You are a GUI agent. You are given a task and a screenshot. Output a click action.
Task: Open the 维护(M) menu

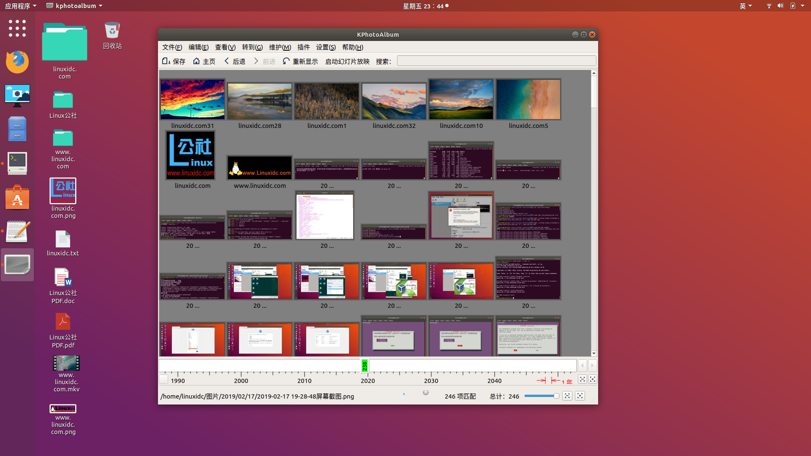[x=280, y=47]
